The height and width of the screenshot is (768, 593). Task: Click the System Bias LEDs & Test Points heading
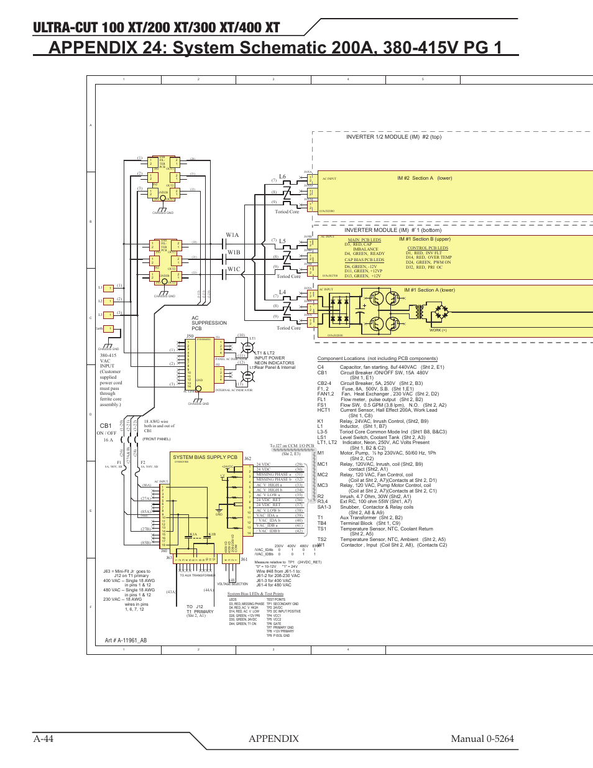coord(255,594)
